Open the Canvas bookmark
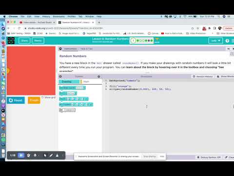The height and width of the screenshot is (176, 234). pyautogui.click(x=153, y=33)
